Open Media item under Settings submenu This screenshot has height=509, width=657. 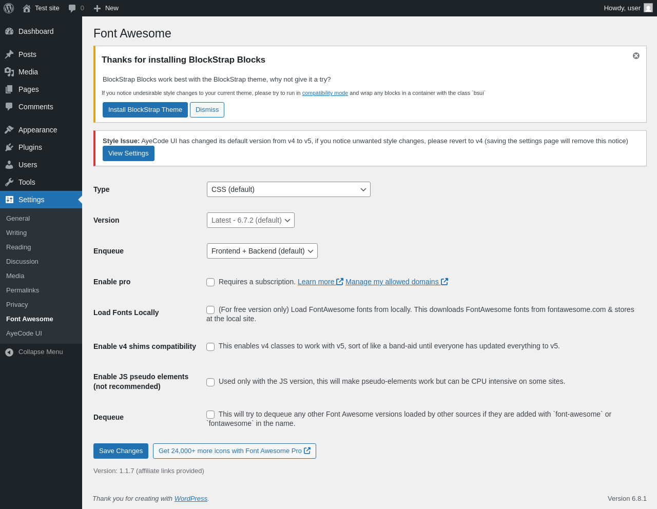pos(15,276)
